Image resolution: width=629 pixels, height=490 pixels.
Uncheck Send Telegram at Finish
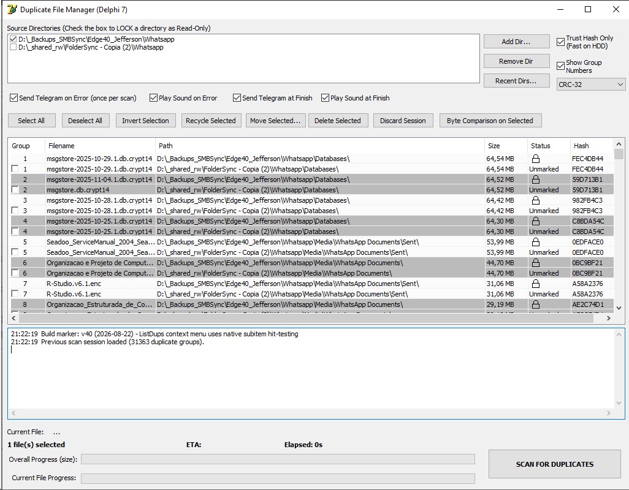click(237, 98)
